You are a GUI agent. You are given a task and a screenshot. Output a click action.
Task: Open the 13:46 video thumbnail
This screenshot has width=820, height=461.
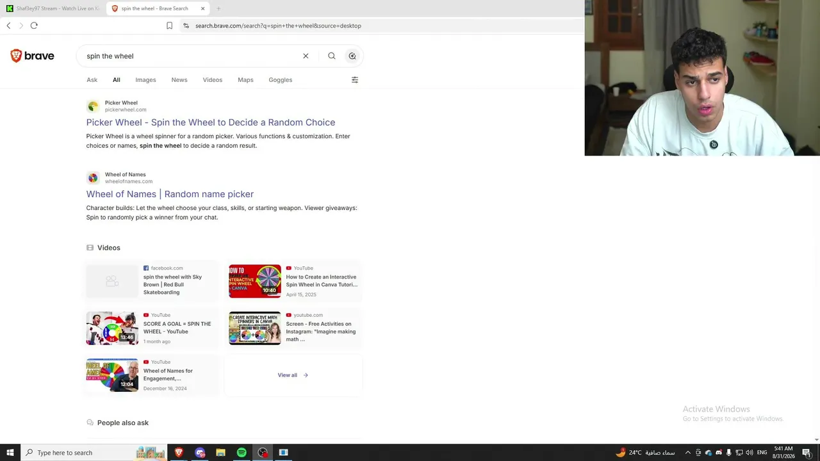pyautogui.click(x=112, y=328)
